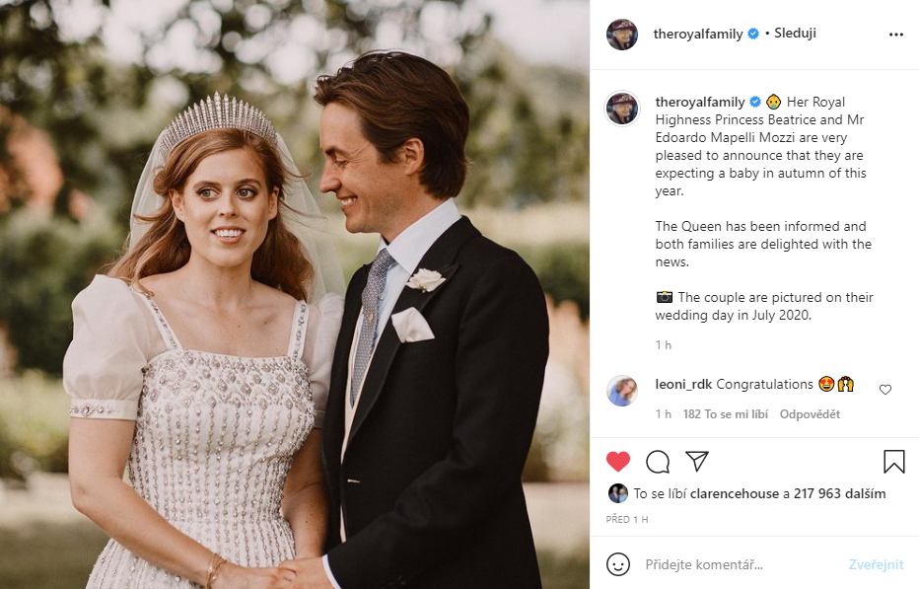The width and height of the screenshot is (919, 589).
Task: Click small liker avatar beside likes text
Action: 618,493
